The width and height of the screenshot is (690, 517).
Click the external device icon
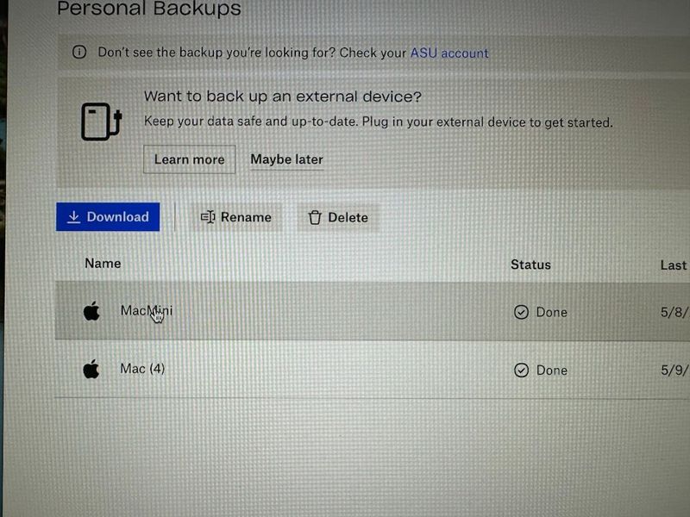tap(98, 121)
